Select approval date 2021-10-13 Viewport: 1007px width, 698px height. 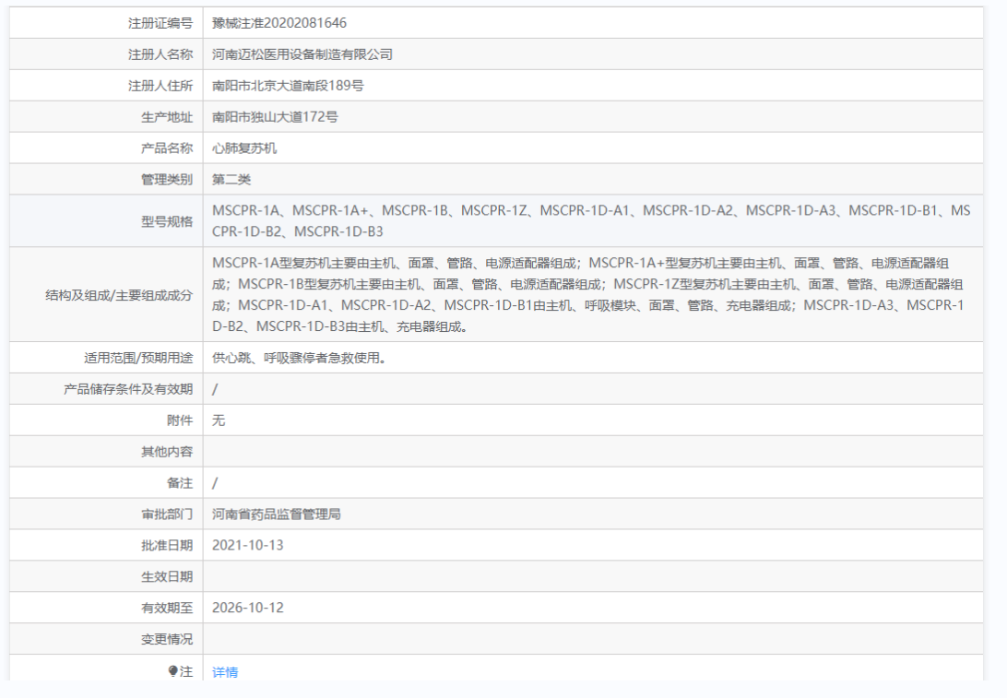pos(248,545)
